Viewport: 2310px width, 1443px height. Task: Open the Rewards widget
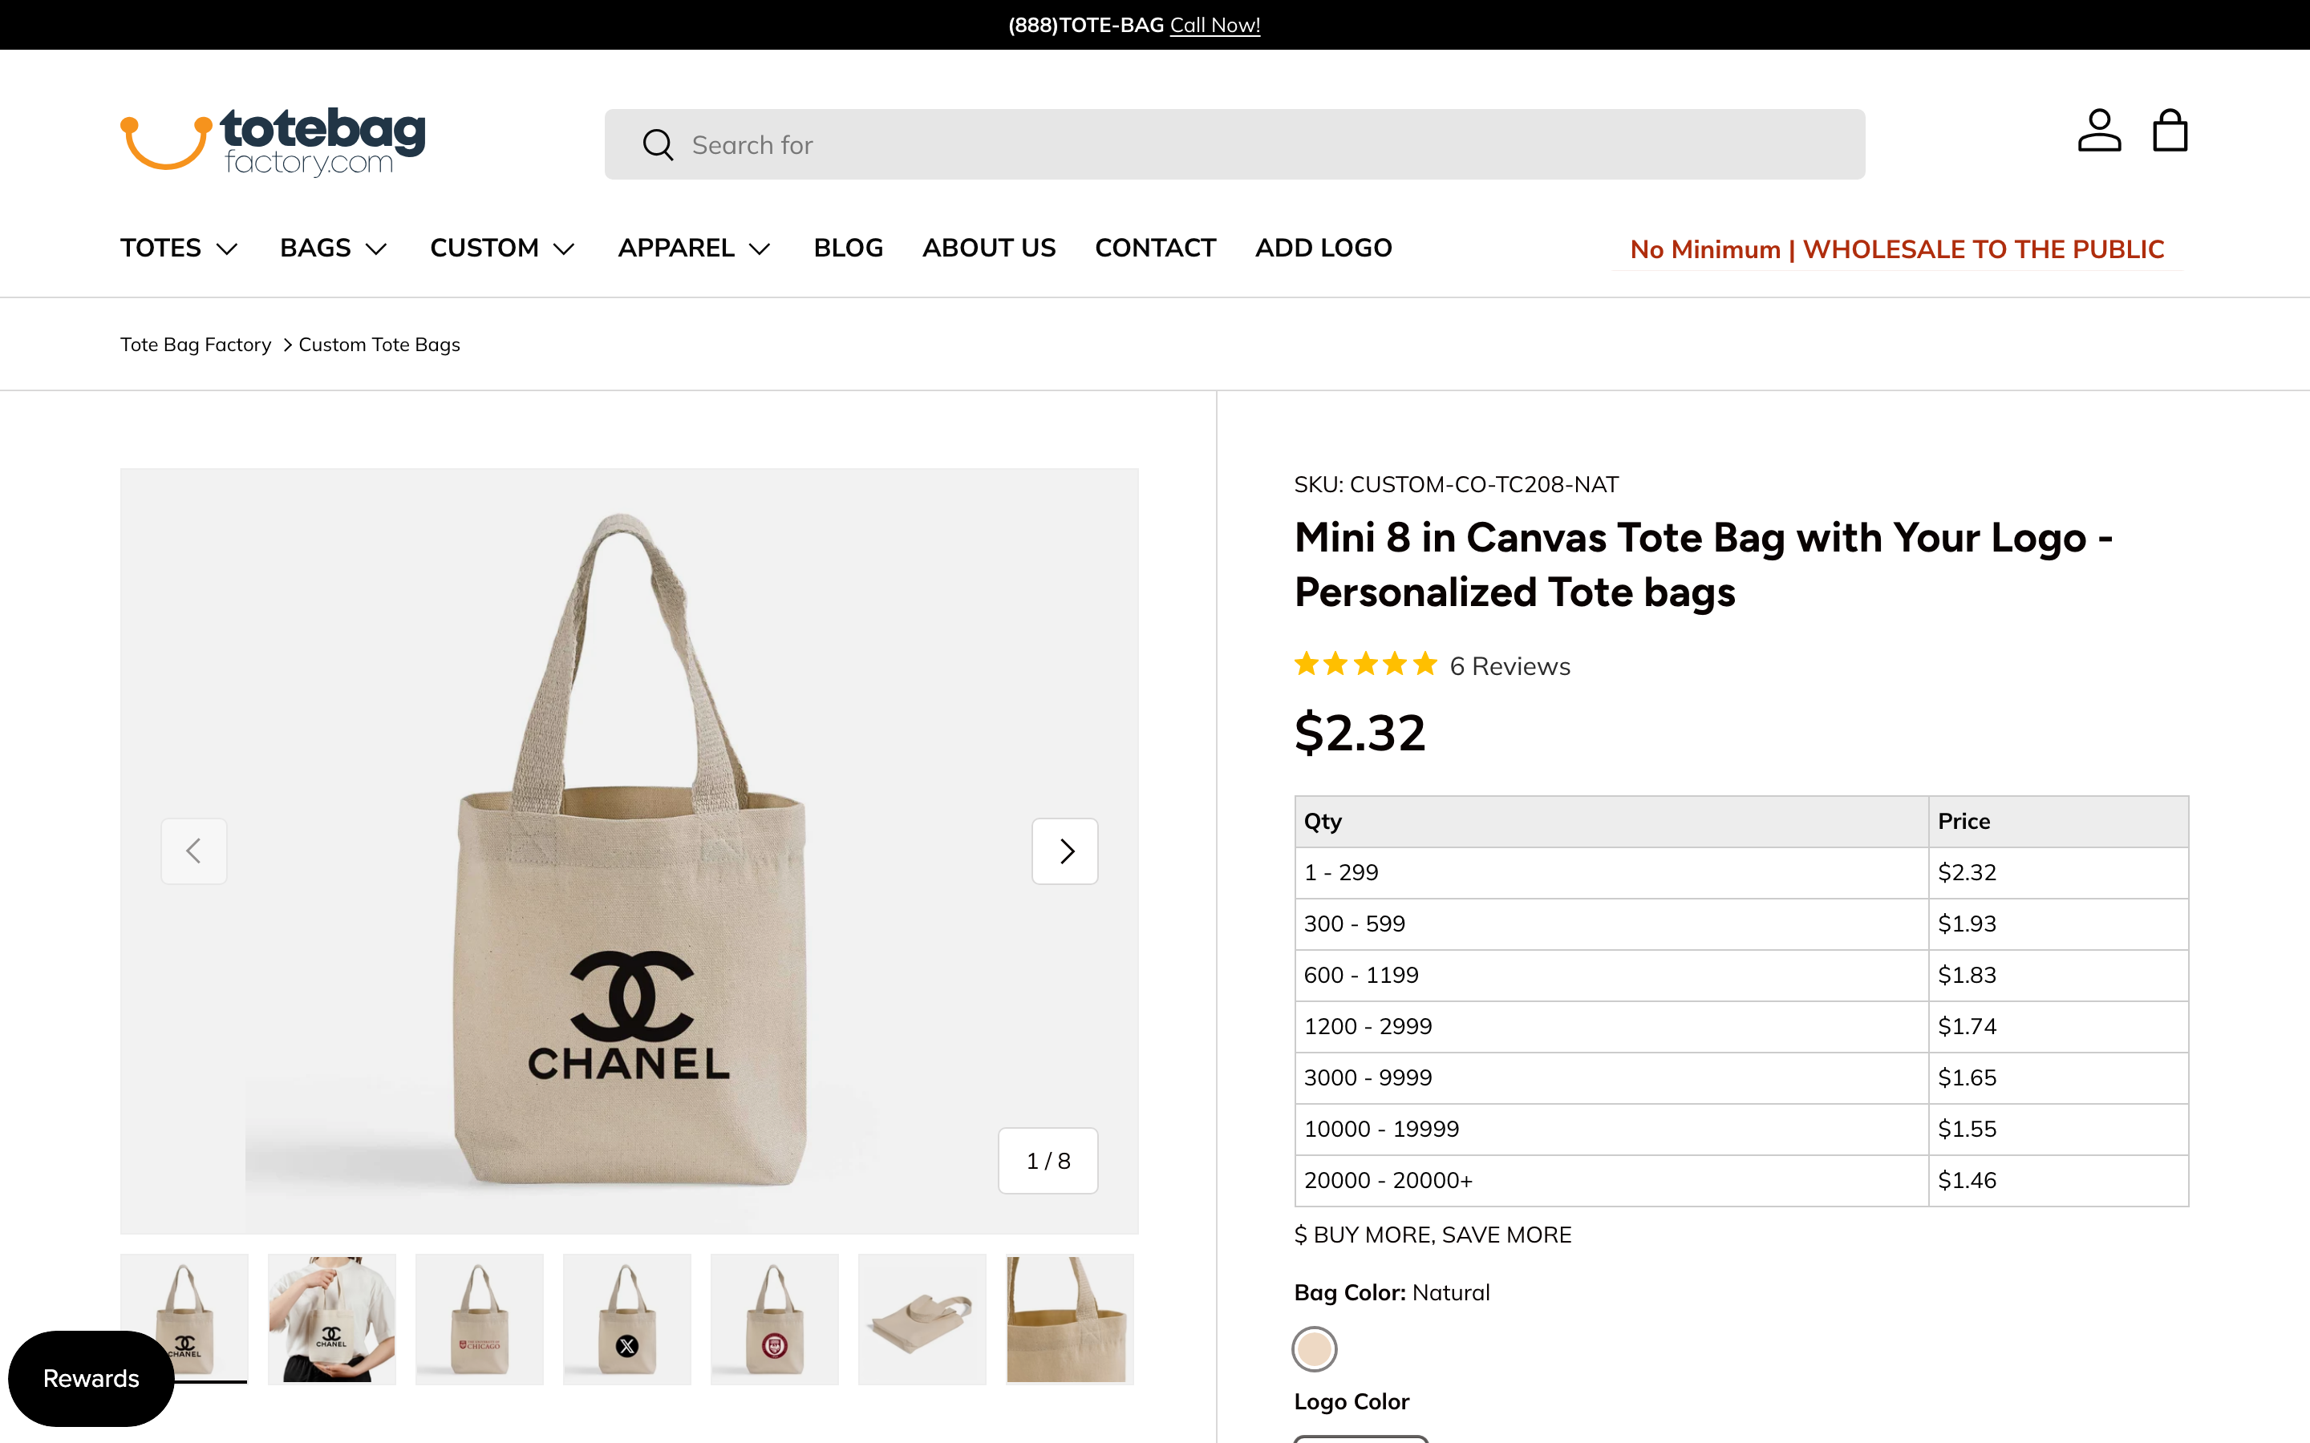point(91,1378)
